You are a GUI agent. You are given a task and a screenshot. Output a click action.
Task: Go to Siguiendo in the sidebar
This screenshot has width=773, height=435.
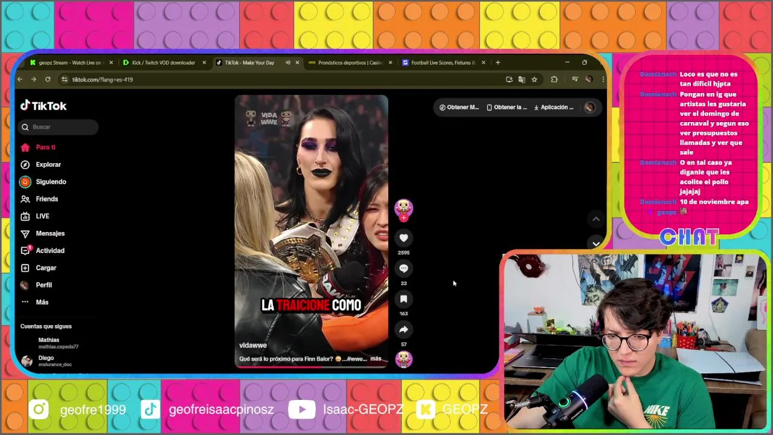click(x=51, y=182)
